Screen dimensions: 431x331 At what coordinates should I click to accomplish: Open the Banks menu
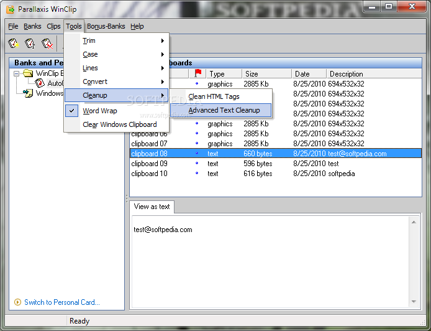[x=32, y=26]
